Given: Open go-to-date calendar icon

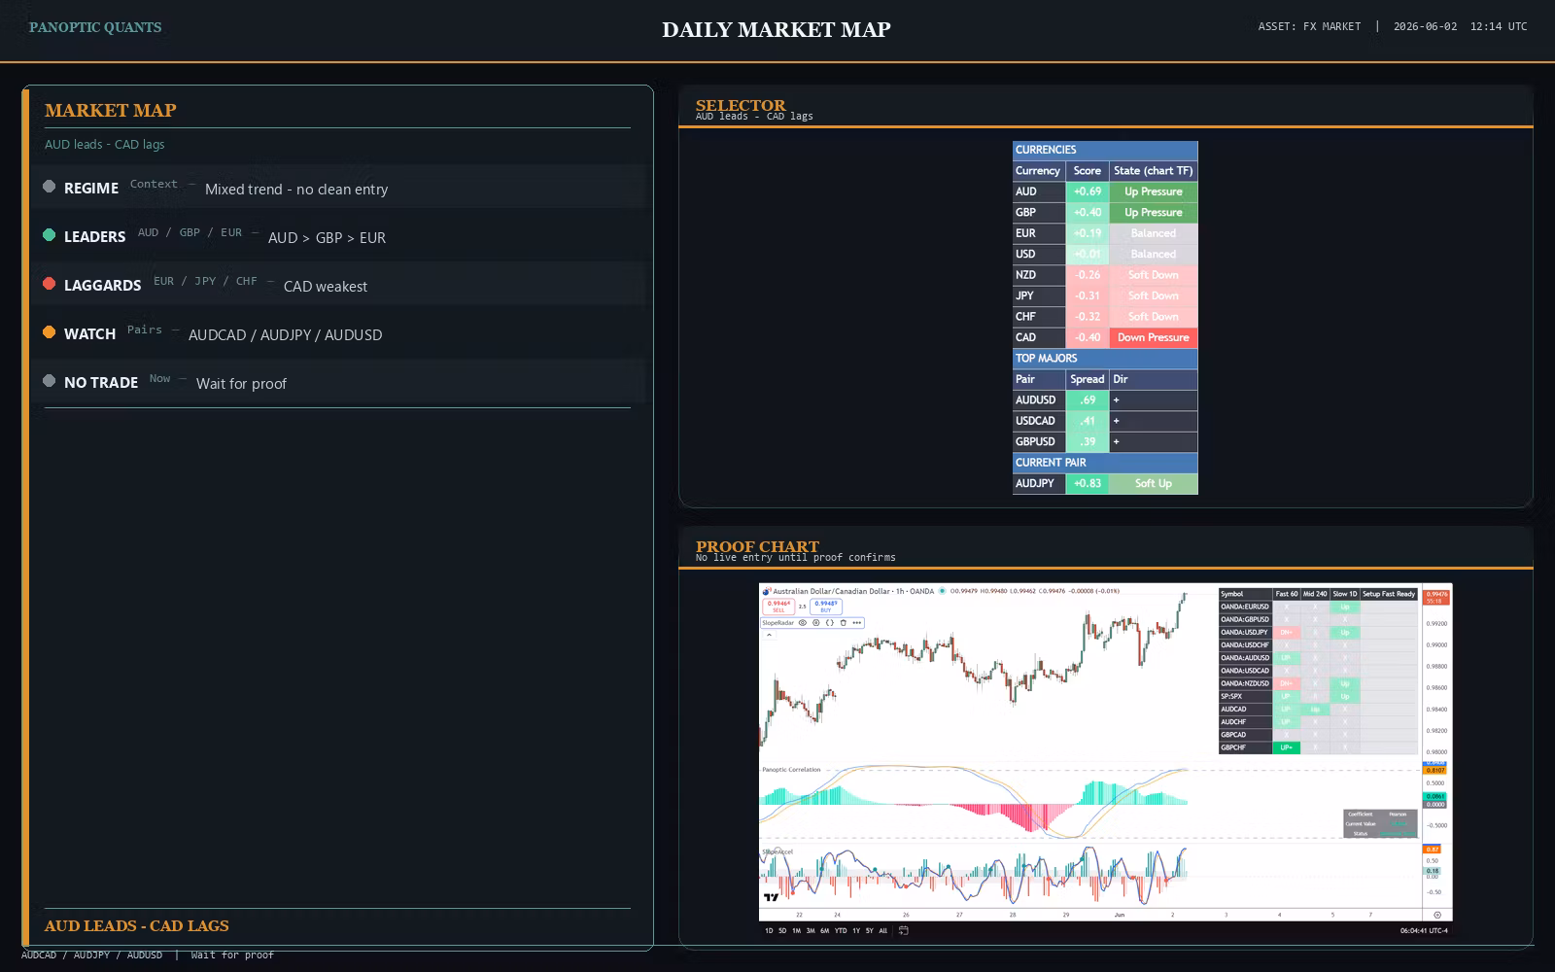Looking at the screenshot, I should tap(904, 930).
